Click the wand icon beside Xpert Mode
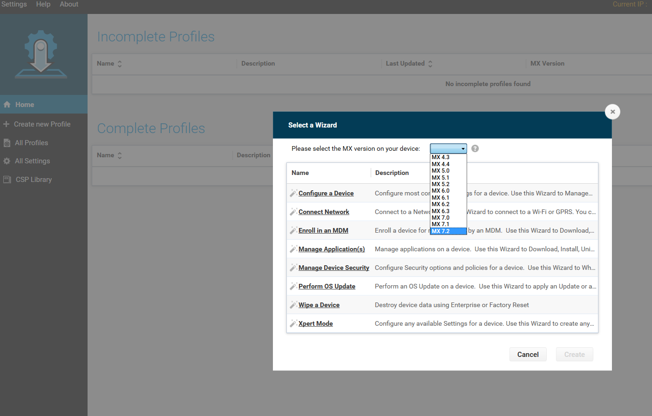652x416 pixels. [293, 323]
